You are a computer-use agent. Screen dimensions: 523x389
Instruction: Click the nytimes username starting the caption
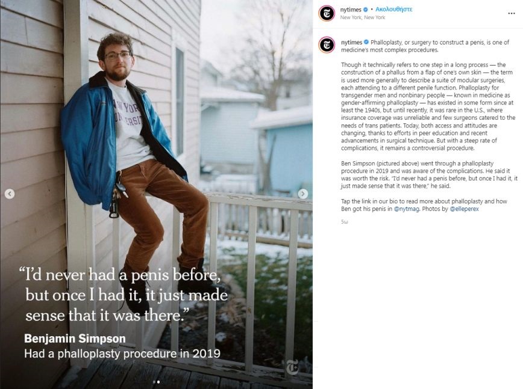(351, 42)
